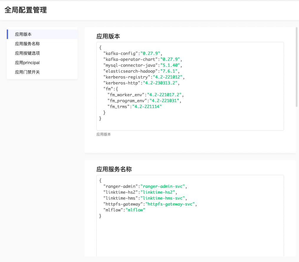Click the "linktime-hs2" key
The width and height of the screenshot is (299, 262).
pos(121,192)
